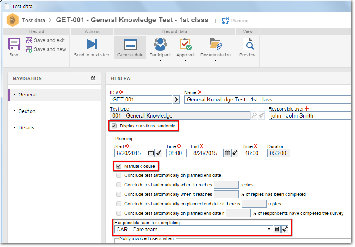Collapse the Navigation panel with double chevron
Image resolution: width=355 pixels, height=247 pixels.
tap(93, 78)
